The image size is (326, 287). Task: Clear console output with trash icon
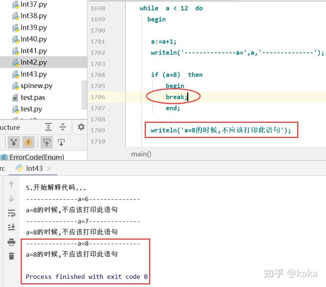11,256
